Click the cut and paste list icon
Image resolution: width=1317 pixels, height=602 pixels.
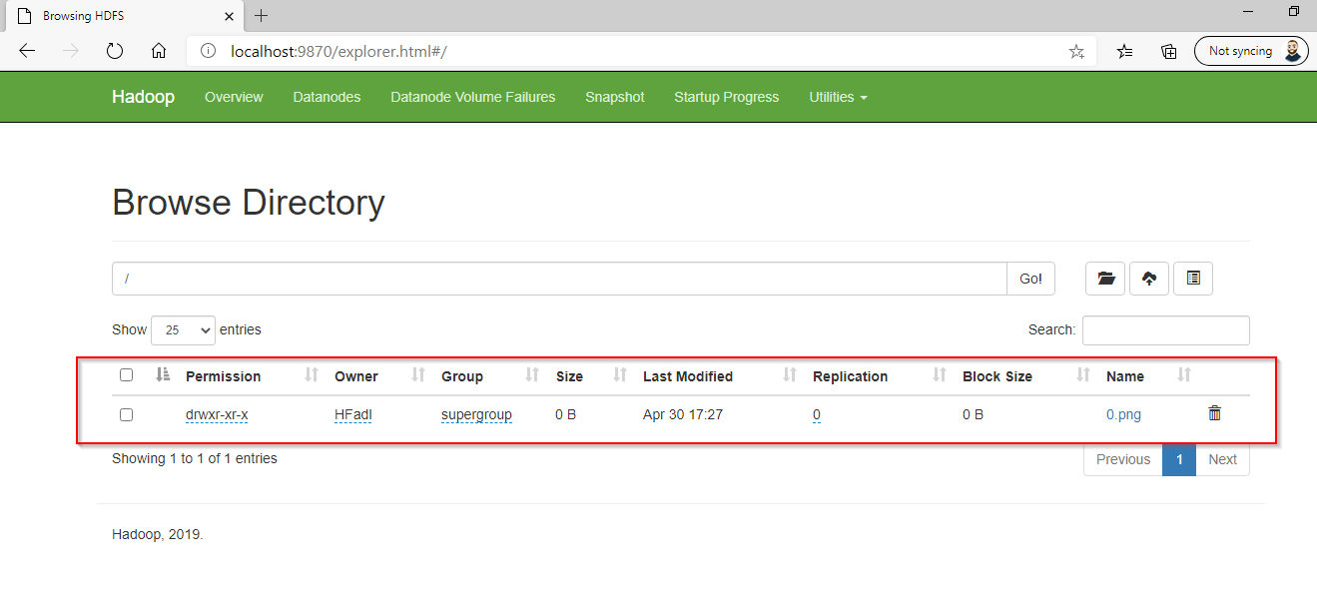1193,279
